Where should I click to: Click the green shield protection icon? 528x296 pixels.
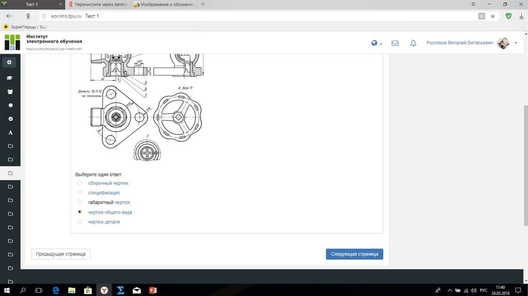click(508, 16)
